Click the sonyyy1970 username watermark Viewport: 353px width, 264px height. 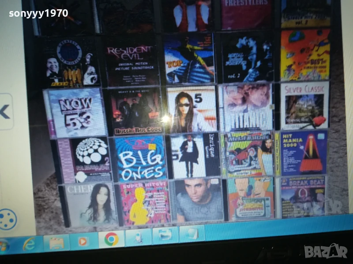point(38,14)
